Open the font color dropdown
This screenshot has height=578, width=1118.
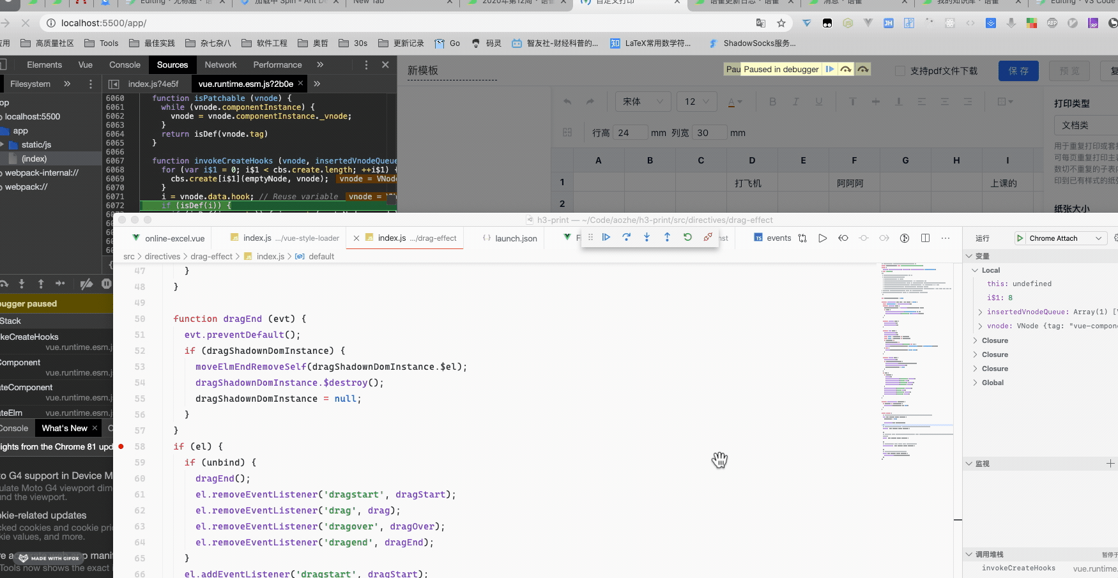pos(735,102)
